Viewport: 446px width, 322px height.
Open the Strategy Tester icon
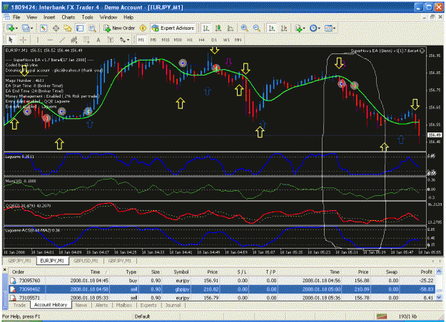pyautogui.click(x=92, y=28)
